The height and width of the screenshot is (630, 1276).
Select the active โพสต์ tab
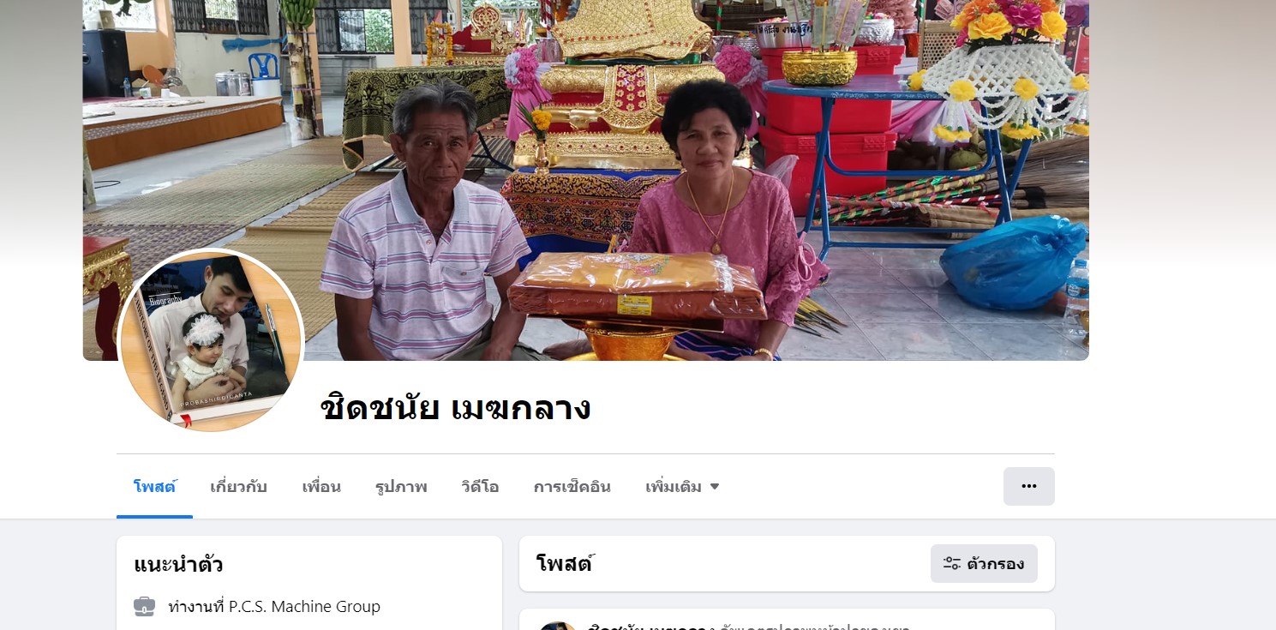[154, 487]
